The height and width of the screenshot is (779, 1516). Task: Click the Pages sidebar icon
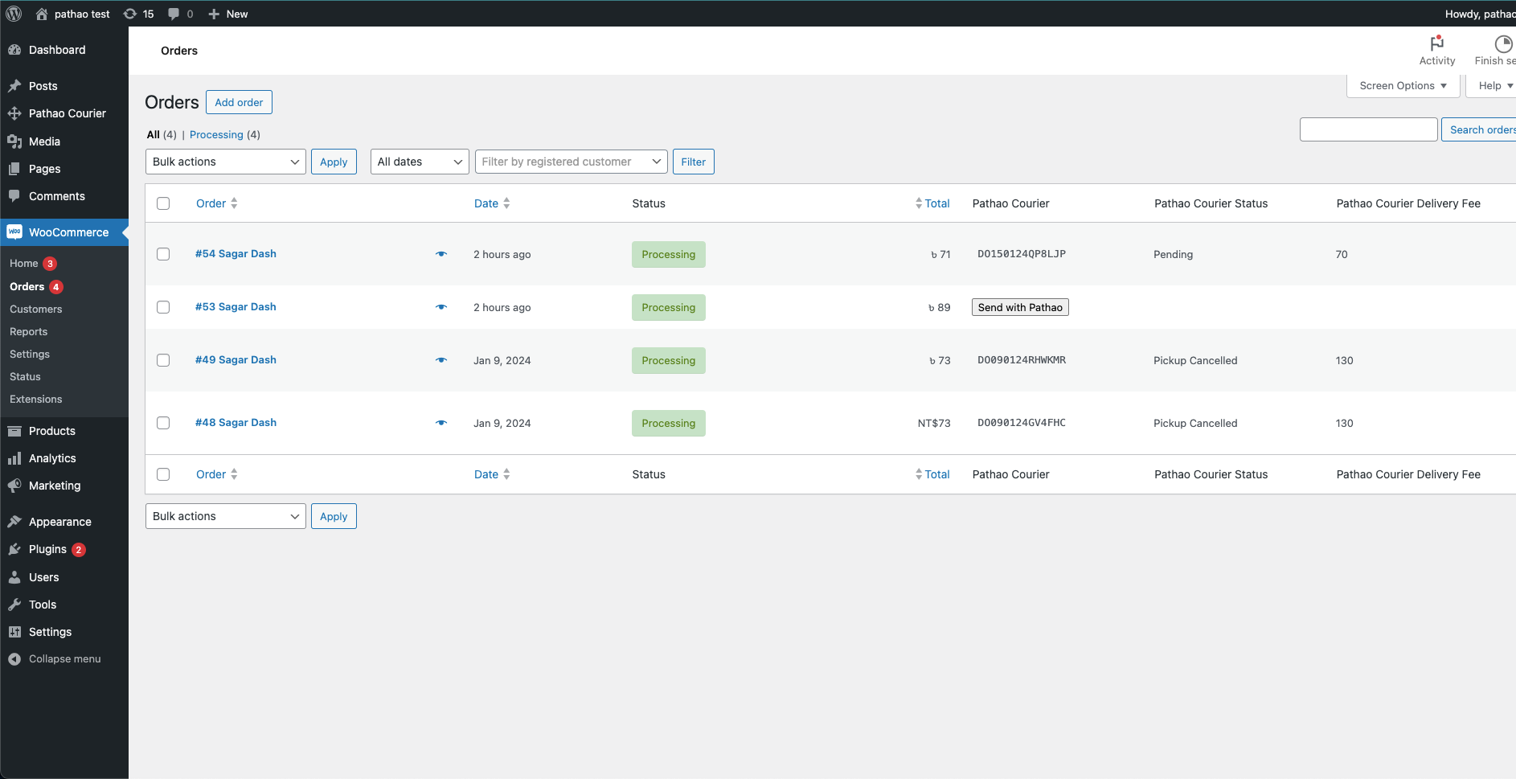coord(14,169)
